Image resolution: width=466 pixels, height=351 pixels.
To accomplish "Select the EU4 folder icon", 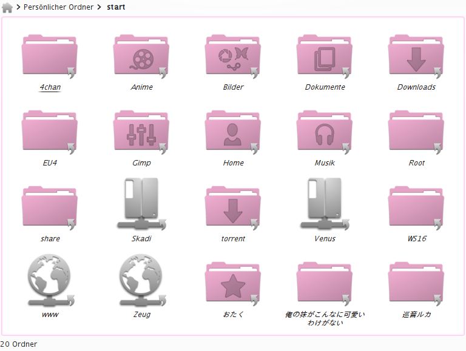I will 50,132.
